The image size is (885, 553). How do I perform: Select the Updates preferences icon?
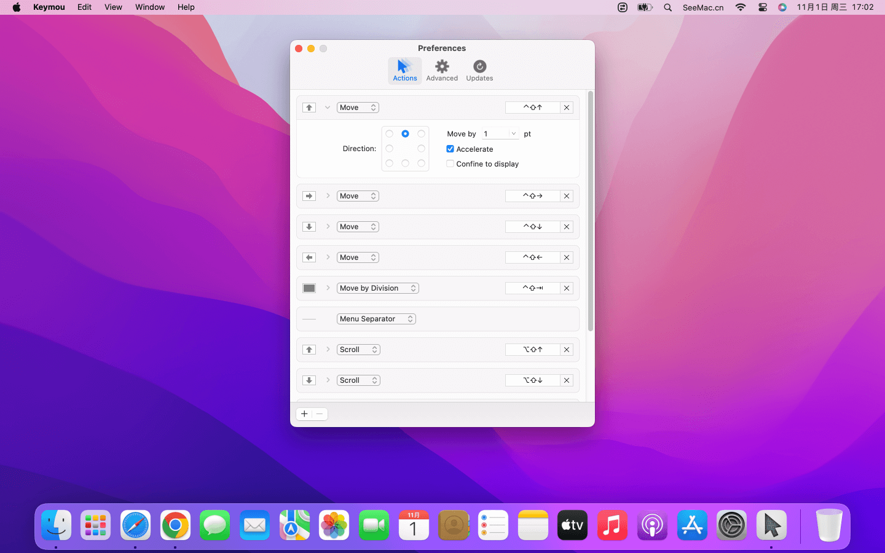[x=479, y=67]
